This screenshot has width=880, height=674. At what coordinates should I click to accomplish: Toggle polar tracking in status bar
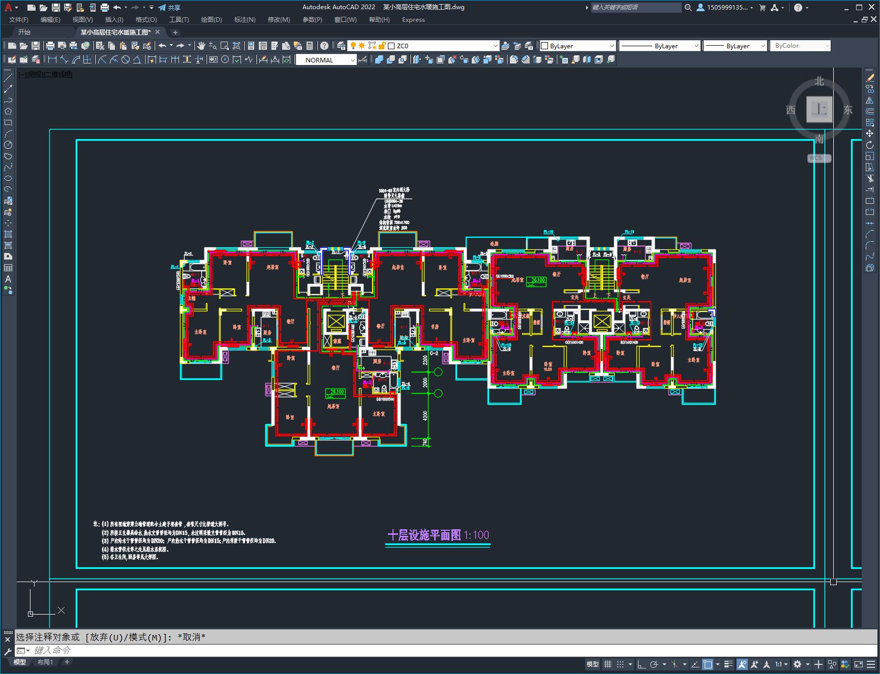[x=654, y=664]
